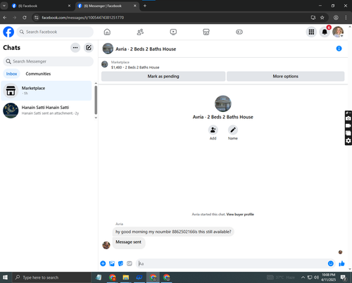Select the Messenger | Facebook browser tab
This screenshot has height=283, width=352.
tap(107, 6)
